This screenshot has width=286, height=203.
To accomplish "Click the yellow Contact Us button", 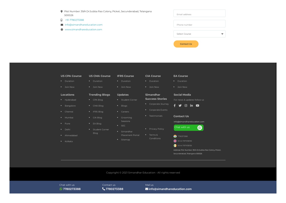I will [186, 44].
